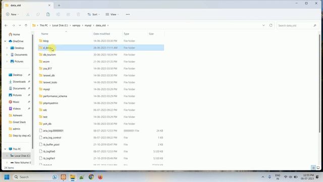Click the microphone tray icon

pos(270,177)
